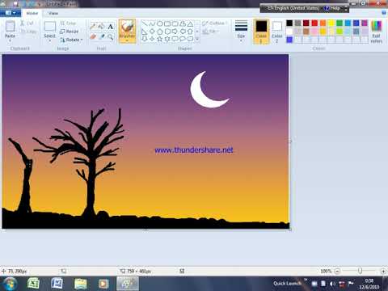Click the Resize button
The width and height of the screenshot is (388, 291).
pos(69,32)
